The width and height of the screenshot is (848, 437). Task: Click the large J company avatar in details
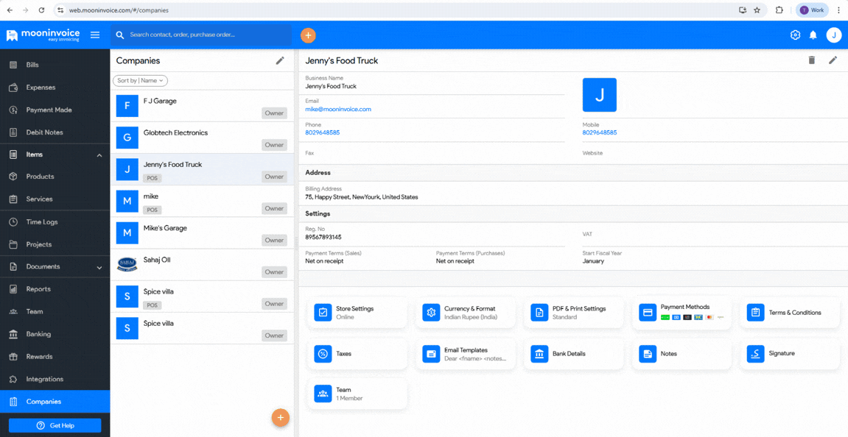(x=599, y=94)
